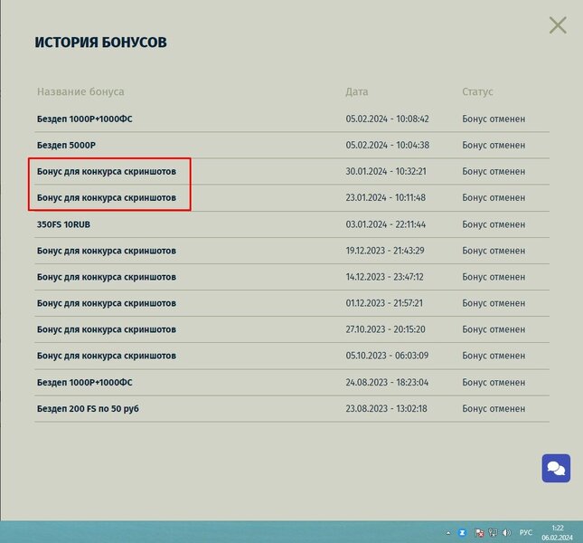Open the taskbar clock and date
583x543 pixels.
point(557,532)
